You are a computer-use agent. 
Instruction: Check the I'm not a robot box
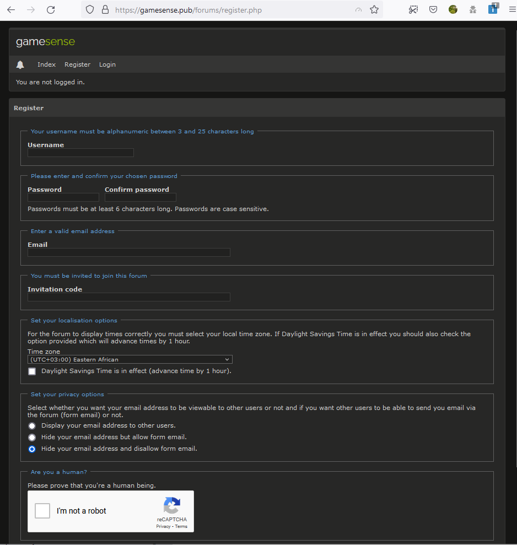(x=42, y=511)
